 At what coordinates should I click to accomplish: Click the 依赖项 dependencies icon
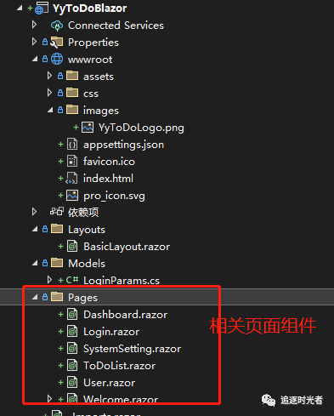coord(57,212)
